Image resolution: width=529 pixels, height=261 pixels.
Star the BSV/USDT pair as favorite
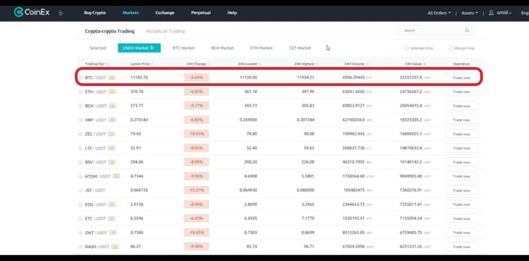tap(80, 162)
